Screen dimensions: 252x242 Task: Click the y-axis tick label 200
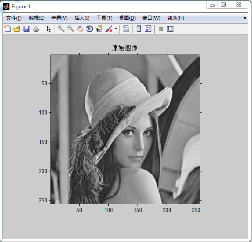[x=43, y=171]
